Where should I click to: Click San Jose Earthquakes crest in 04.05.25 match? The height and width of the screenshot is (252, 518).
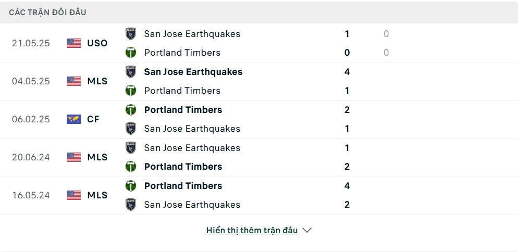131,72
